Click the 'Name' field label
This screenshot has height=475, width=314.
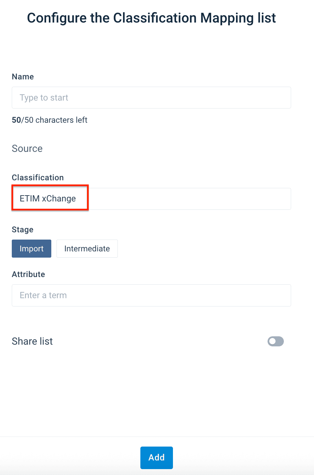tap(23, 77)
